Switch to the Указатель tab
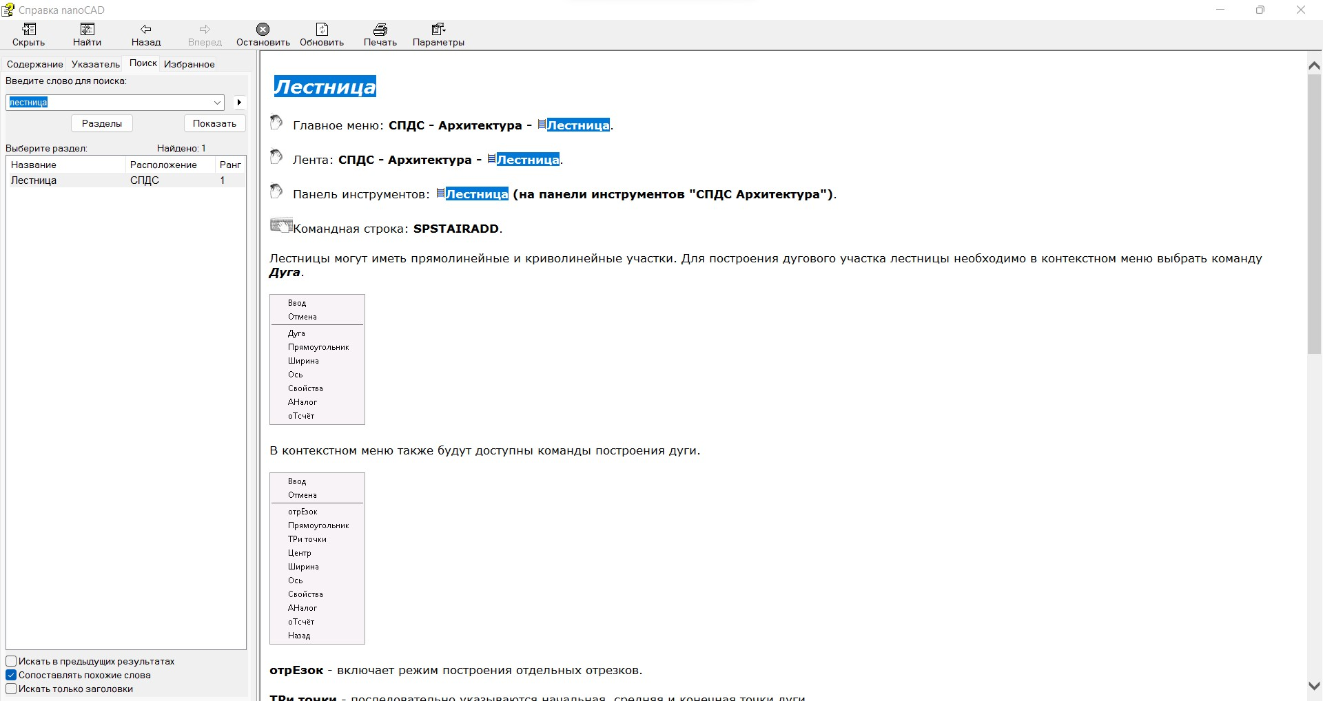This screenshot has width=1323, height=701. point(96,64)
